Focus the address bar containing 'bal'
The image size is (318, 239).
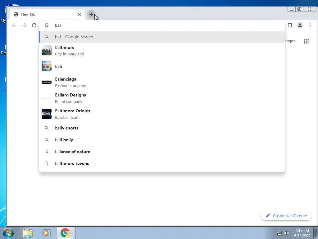pyautogui.click(x=162, y=25)
